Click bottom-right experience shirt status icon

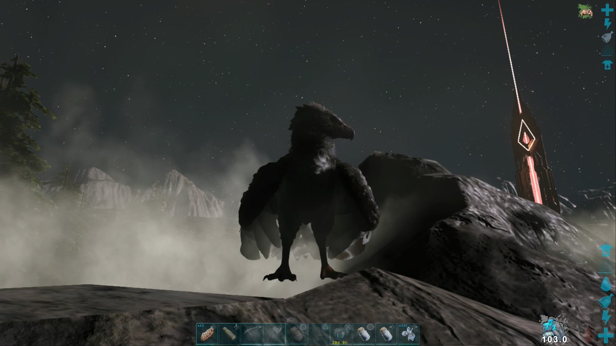(x=606, y=251)
